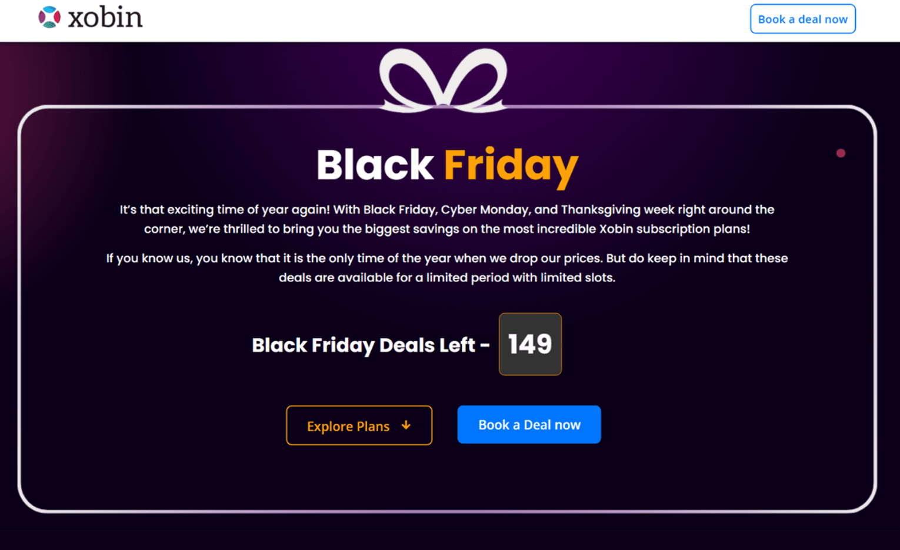Click the orange Friday heading word
The image size is (900, 550).
pyautogui.click(x=511, y=166)
